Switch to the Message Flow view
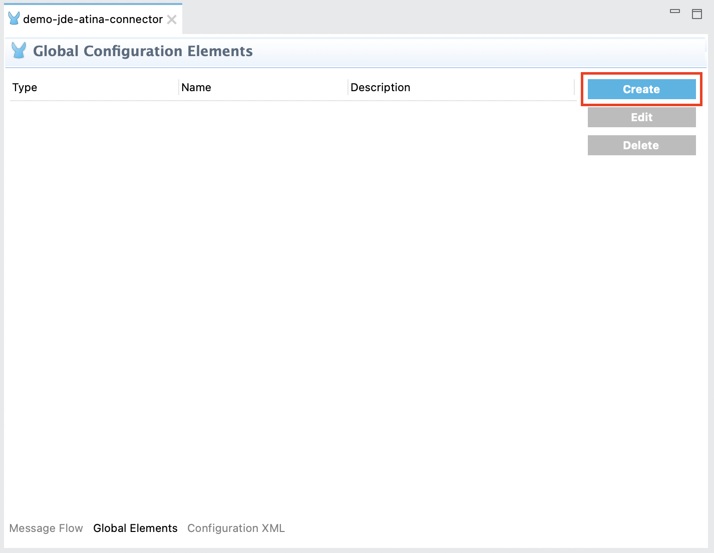Image resolution: width=714 pixels, height=553 pixels. (x=46, y=528)
